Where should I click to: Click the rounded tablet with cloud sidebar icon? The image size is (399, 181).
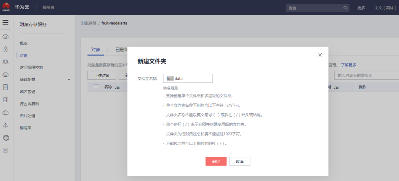pos(6,87)
